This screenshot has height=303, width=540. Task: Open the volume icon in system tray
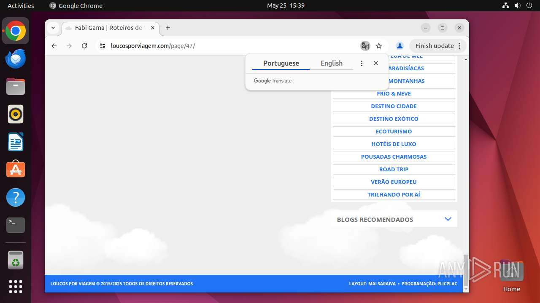[x=518, y=5]
